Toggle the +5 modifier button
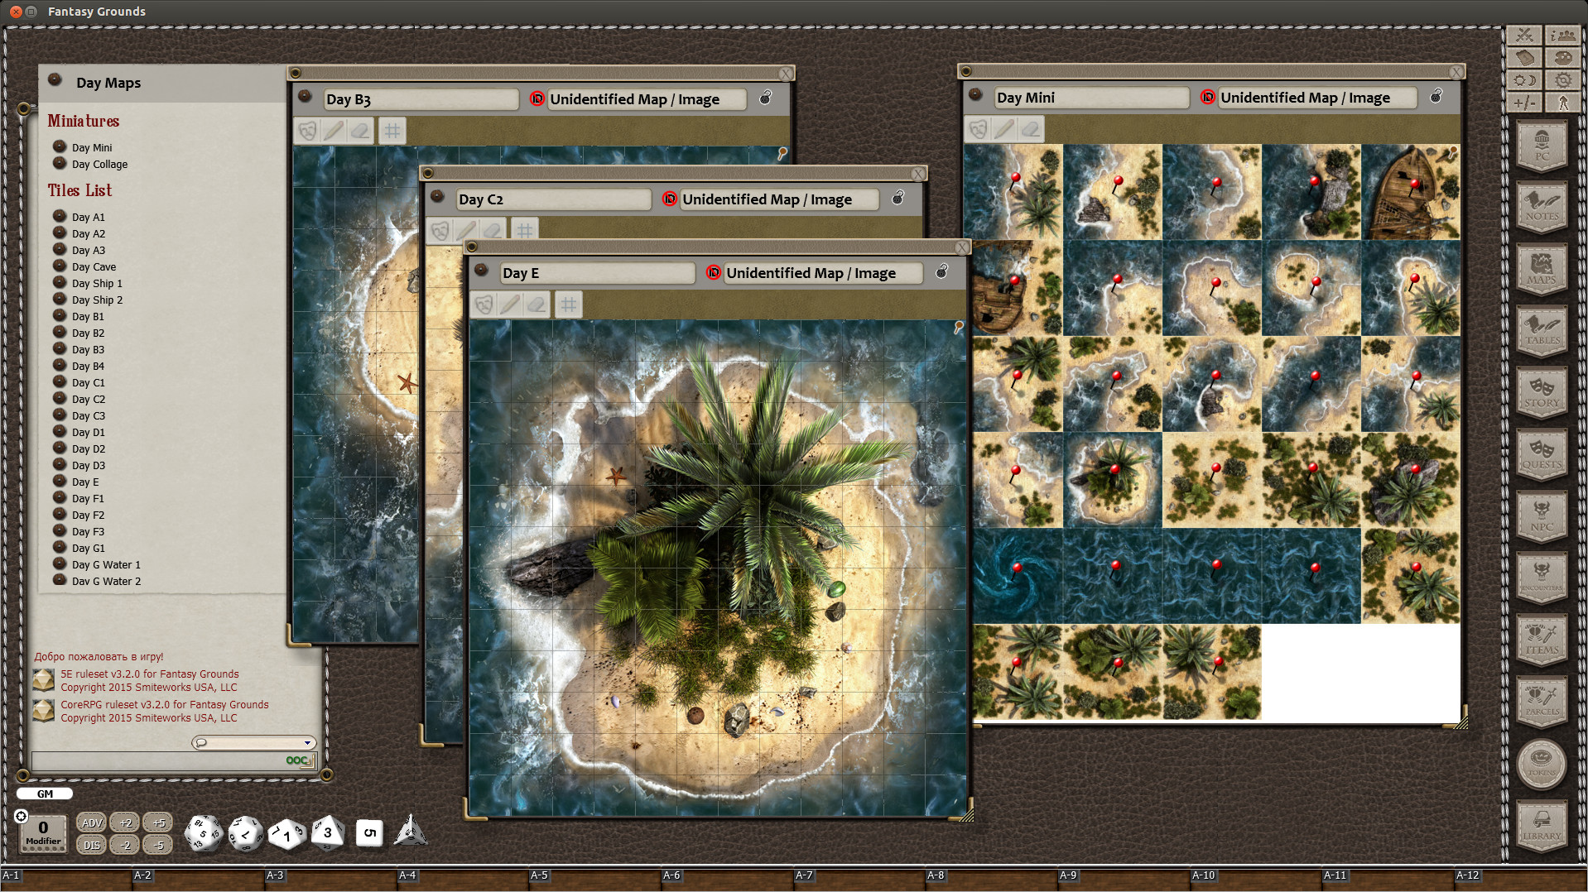 coord(158,822)
